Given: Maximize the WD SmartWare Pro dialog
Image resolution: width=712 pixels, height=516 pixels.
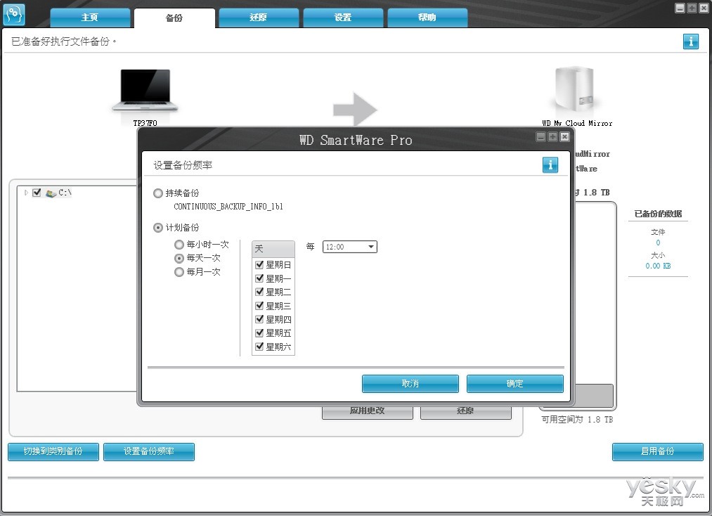Looking at the screenshot, I should pos(552,136).
